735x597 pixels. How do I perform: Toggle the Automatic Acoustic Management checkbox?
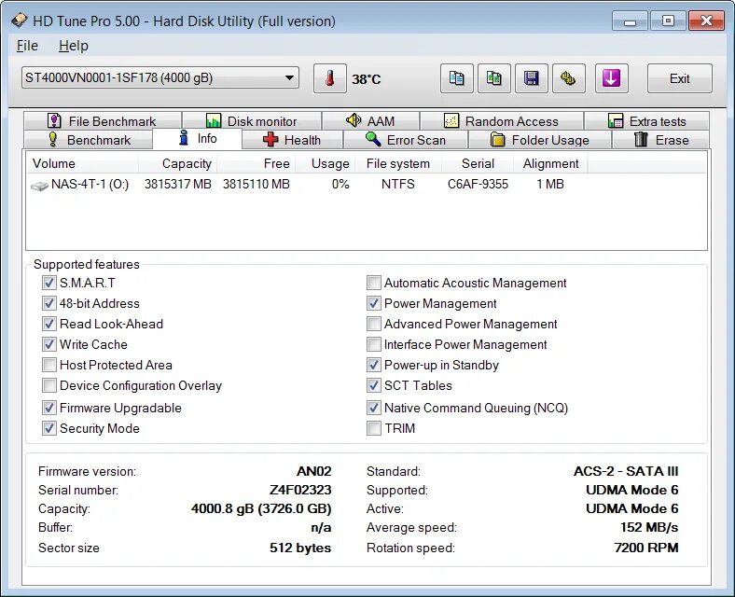(x=374, y=283)
